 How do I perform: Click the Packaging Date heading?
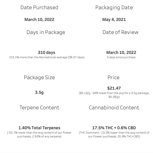click(114, 8)
